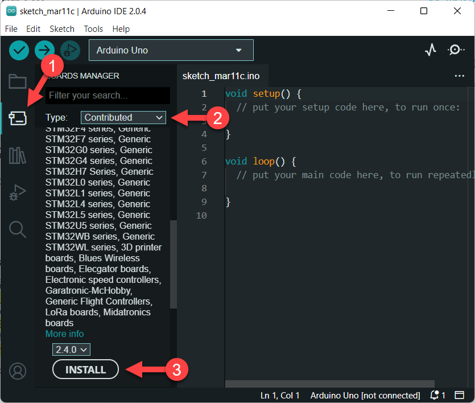Open the Help menu

click(121, 29)
